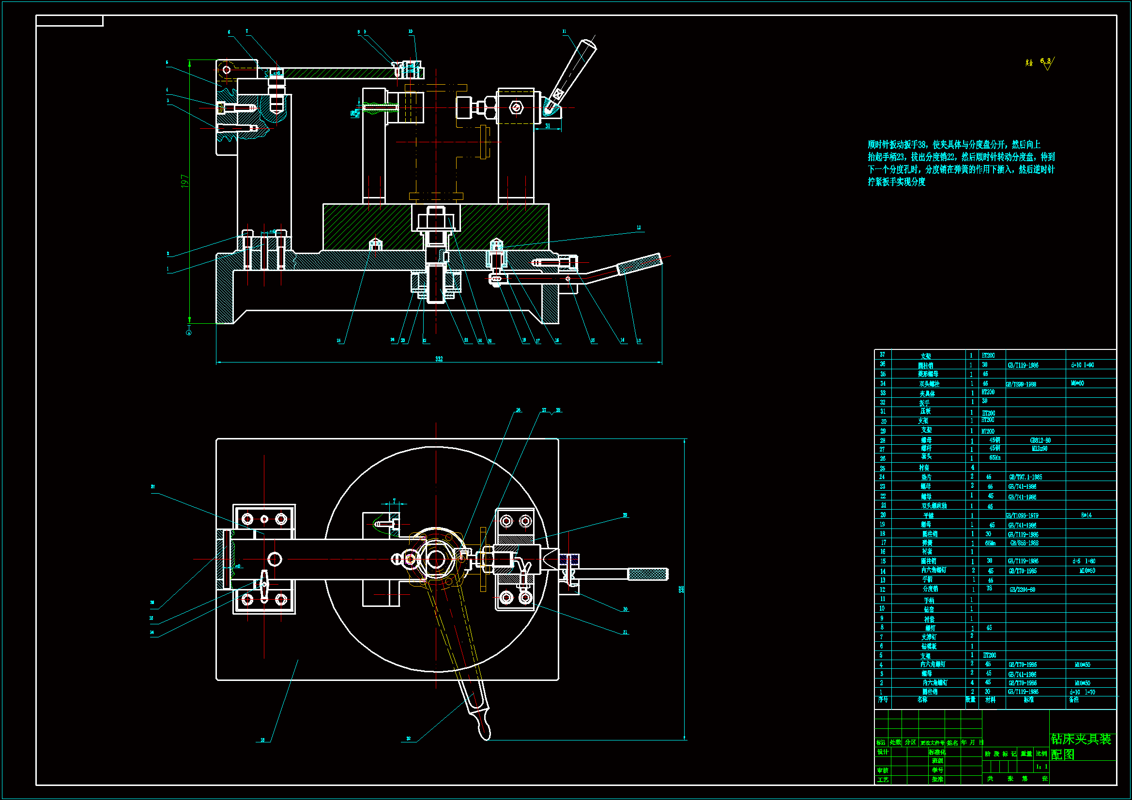
Task: Select the 332 horizontal dimension text
Action: [x=439, y=359]
